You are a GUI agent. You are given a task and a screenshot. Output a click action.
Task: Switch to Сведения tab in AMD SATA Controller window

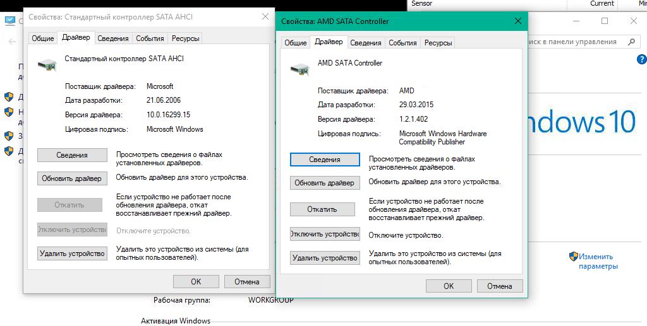(366, 42)
